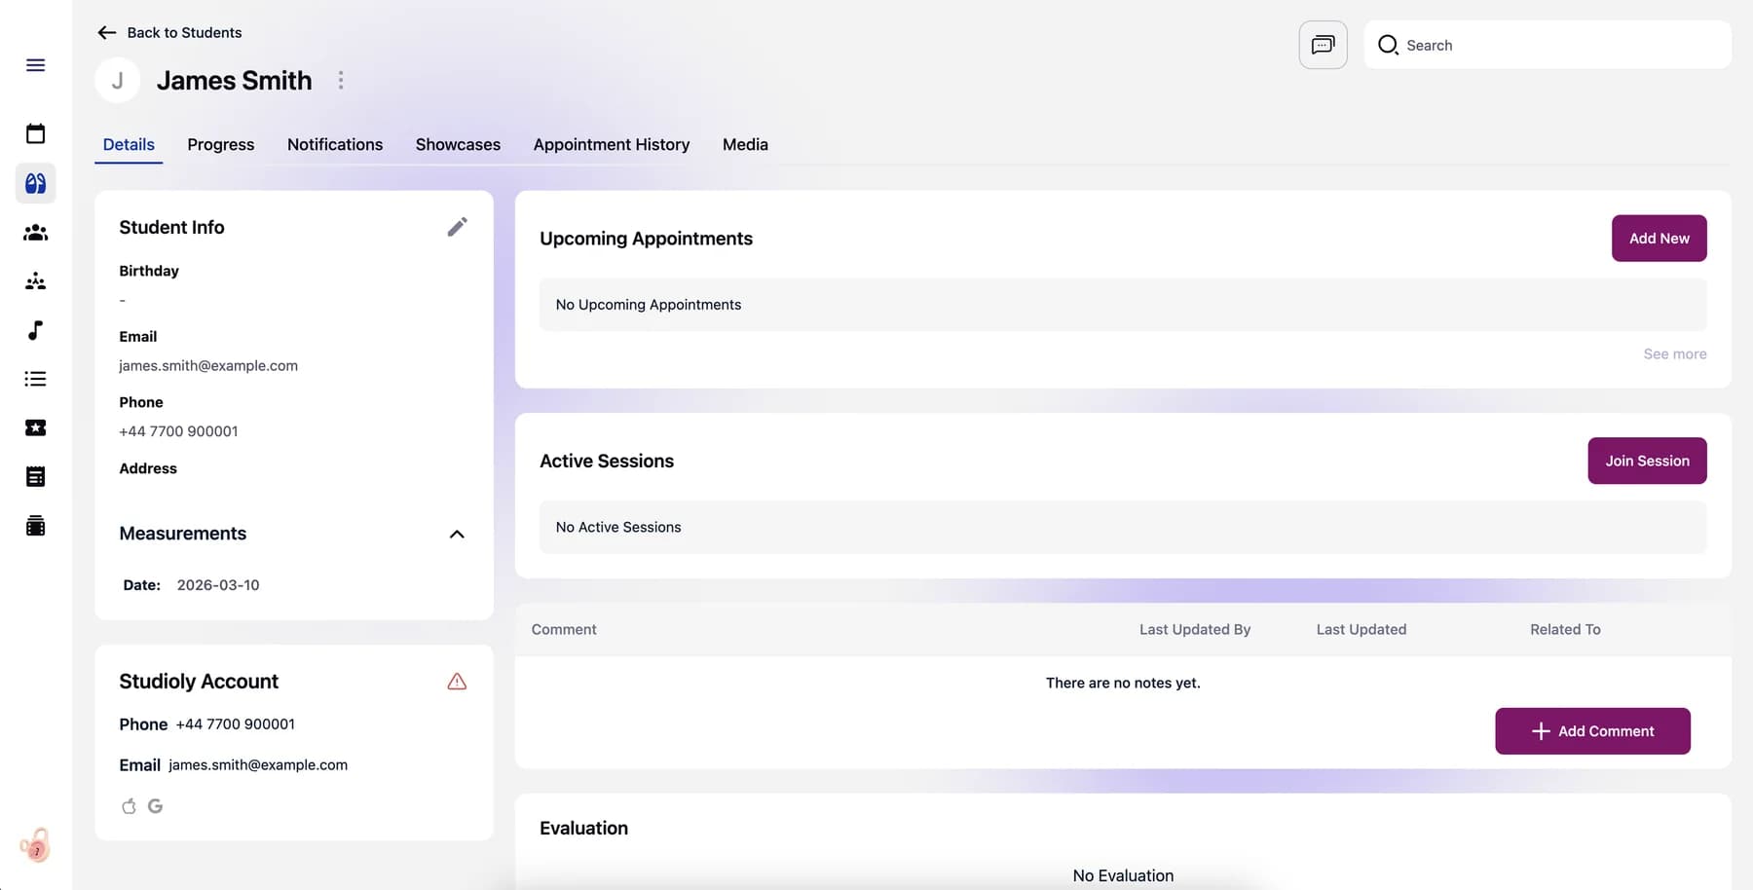Viewport: 1753px width, 890px height.
Task: Click the Studioly Account warning triangle
Action: tap(457, 682)
